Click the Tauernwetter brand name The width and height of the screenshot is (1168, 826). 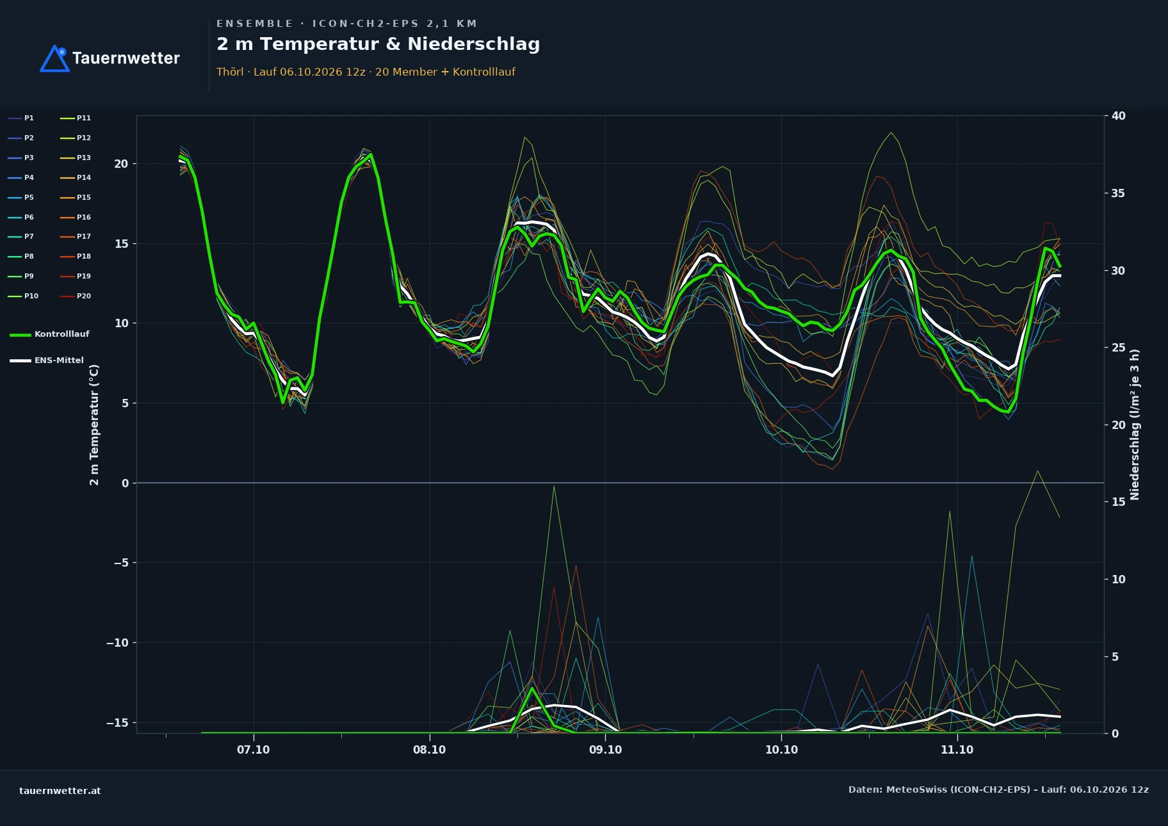point(126,58)
